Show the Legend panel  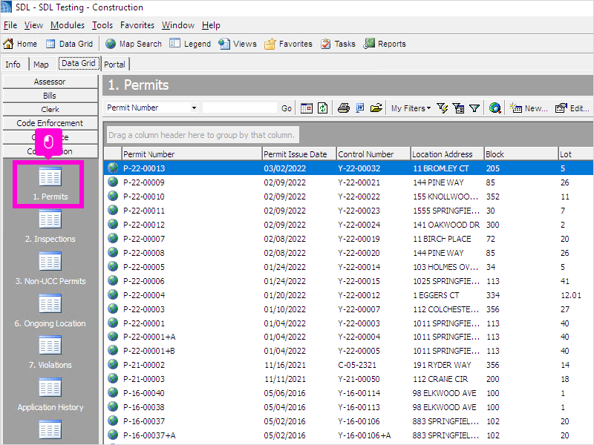[x=190, y=44]
